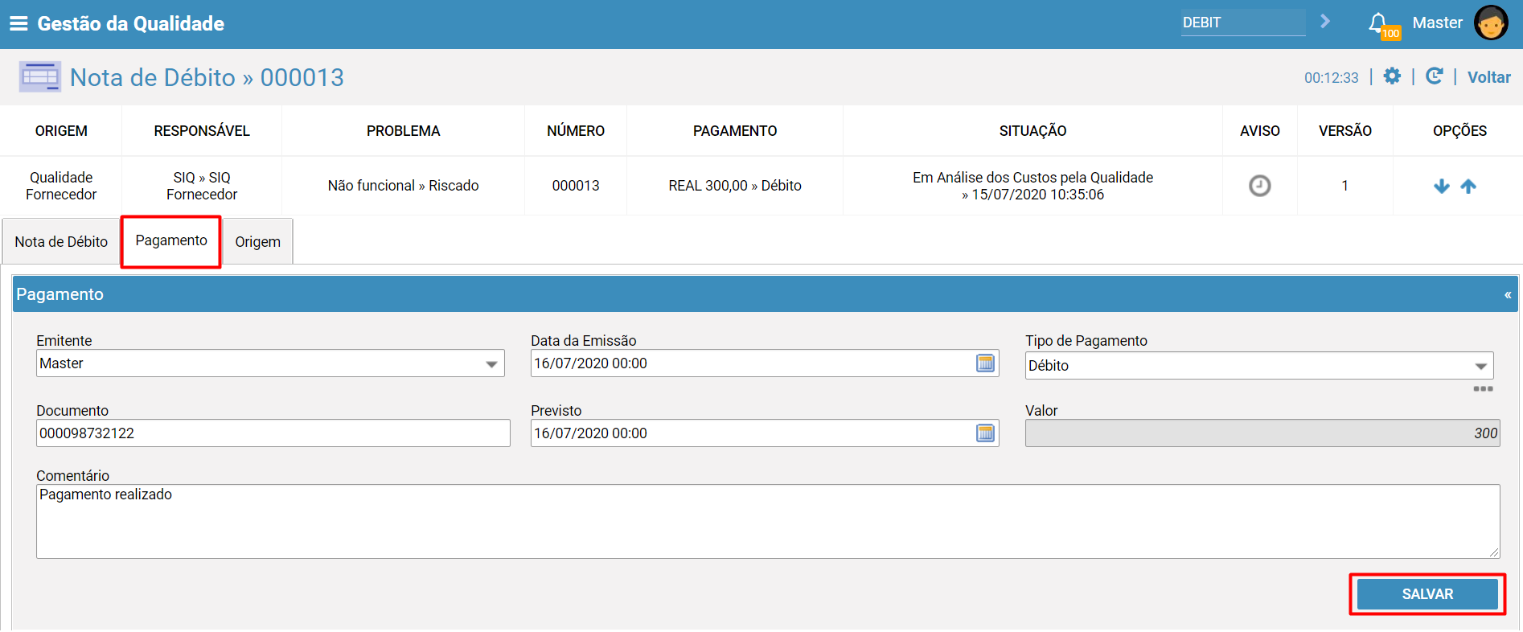Click the Nota de Débito card icon

pos(40,77)
